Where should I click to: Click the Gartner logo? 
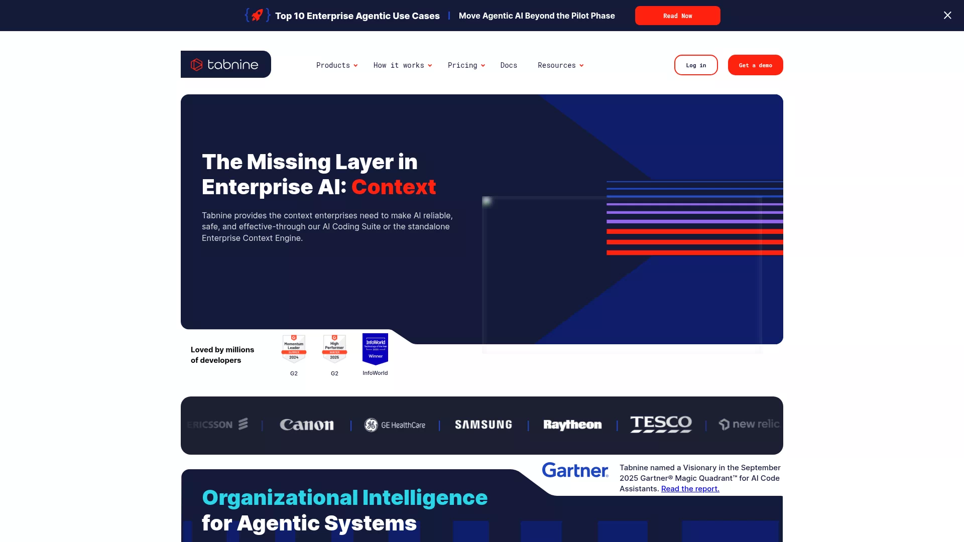point(575,470)
